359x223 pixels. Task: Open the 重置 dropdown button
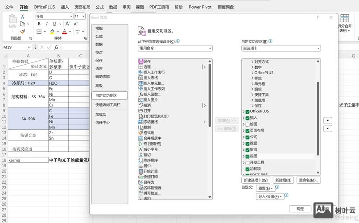tap(266, 188)
